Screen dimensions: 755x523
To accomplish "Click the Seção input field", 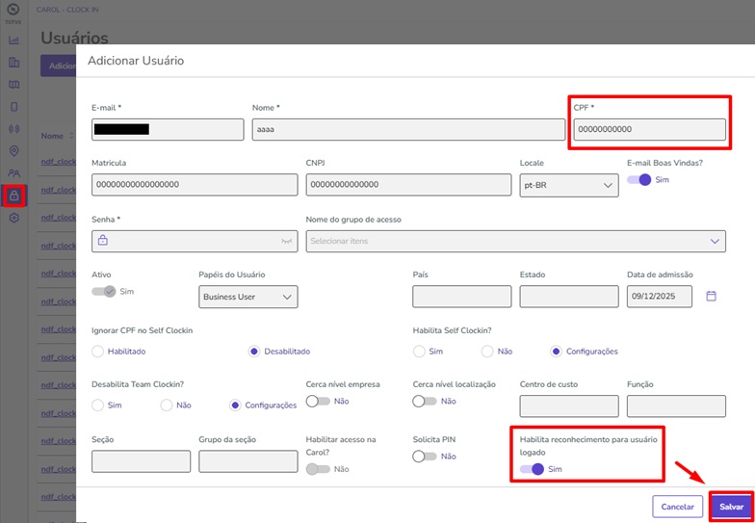I will (x=141, y=461).
